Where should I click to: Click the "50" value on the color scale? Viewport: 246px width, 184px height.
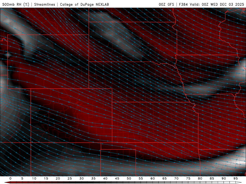point(129,178)
